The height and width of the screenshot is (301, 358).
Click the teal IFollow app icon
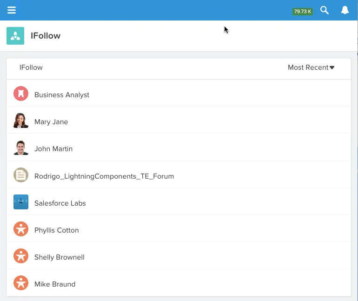[x=15, y=36]
